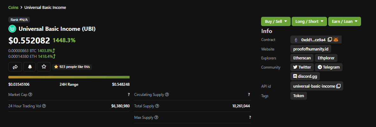Open the Etherscan explorer link
This screenshot has height=127, width=376.
coord(302,58)
